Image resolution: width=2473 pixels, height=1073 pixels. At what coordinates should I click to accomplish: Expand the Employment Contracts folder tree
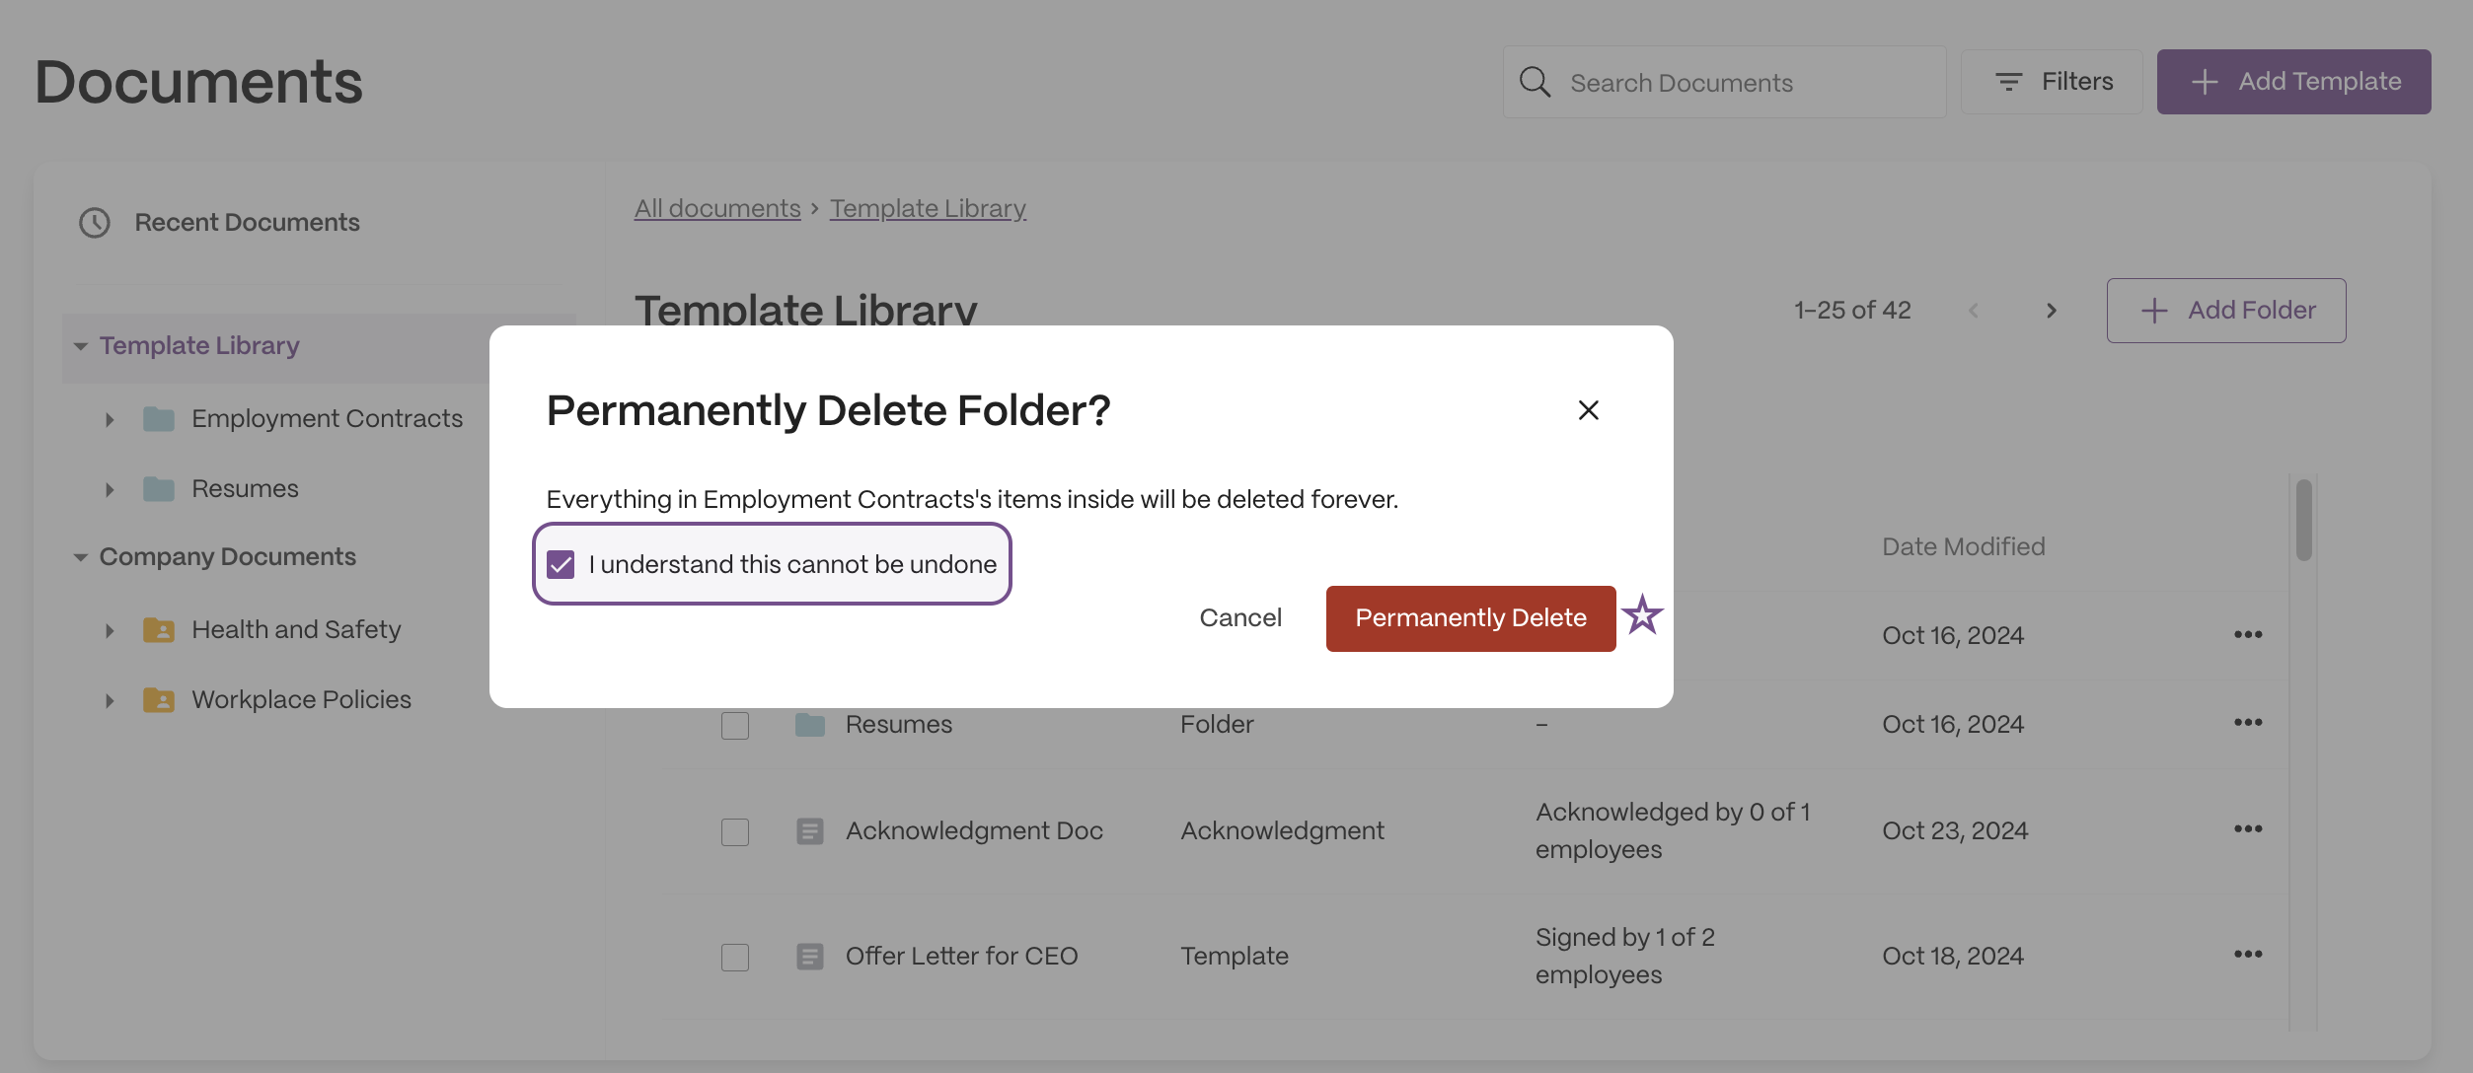[110, 419]
